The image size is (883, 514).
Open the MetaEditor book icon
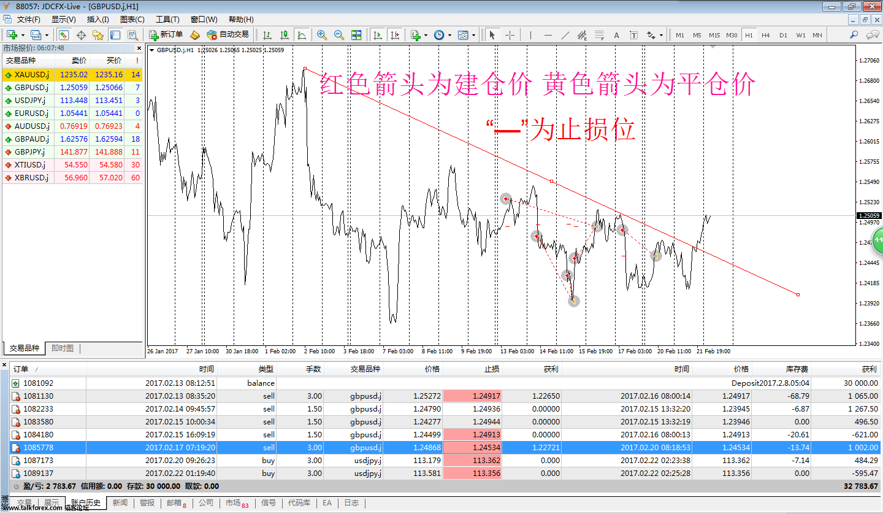(x=195, y=35)
